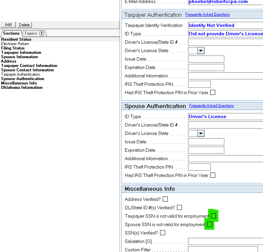Check DL/State ID #(s) Verified? box

[x=179, y=207]
